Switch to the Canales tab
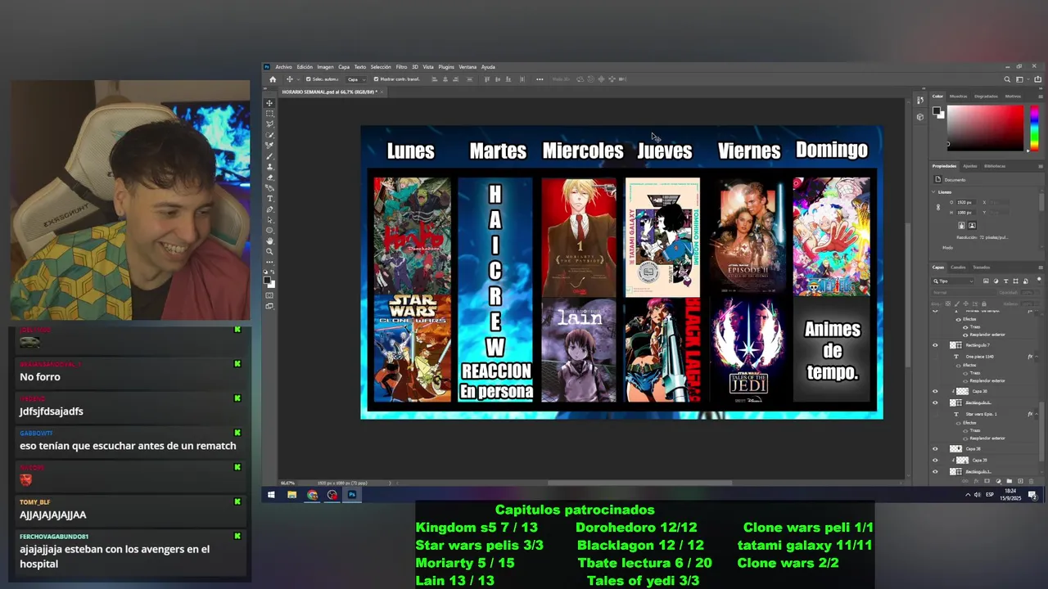The image size is (1048, 589). point(958,268)
